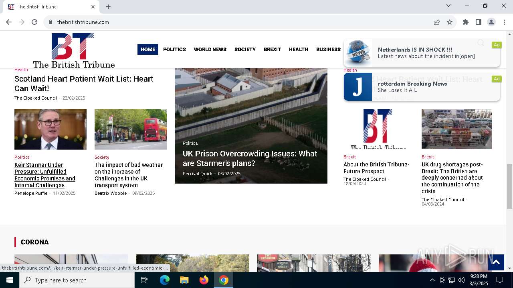Click author Beatrix Wobble
The height and width of the screenshot is (288, 513).
[x=111, y=193]
